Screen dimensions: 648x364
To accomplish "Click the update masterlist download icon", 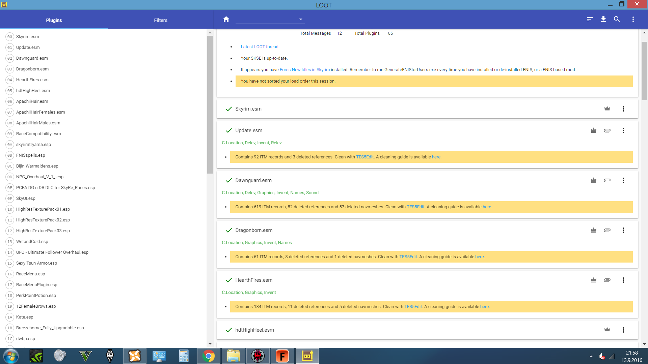I will [603, 19].
